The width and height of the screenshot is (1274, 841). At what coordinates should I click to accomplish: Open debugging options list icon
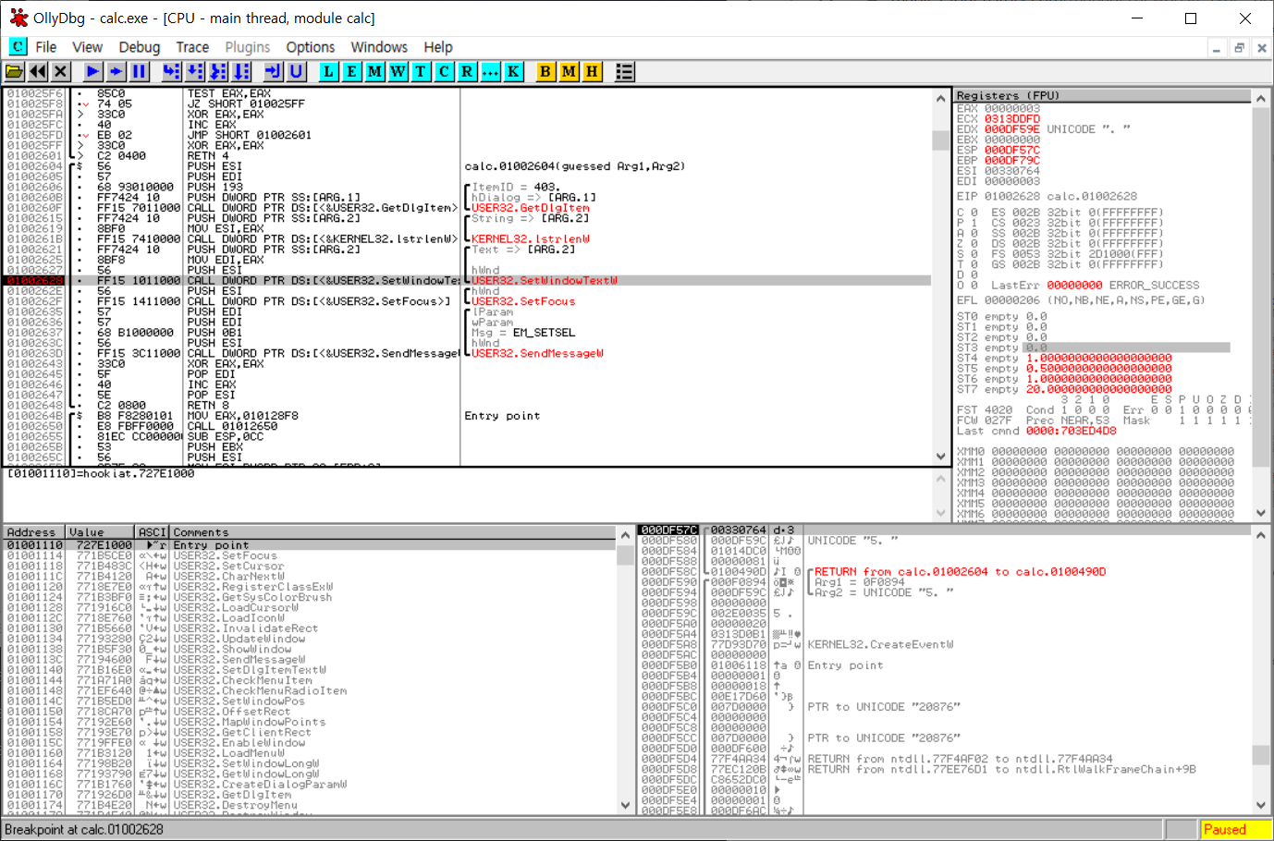(625, 71)
